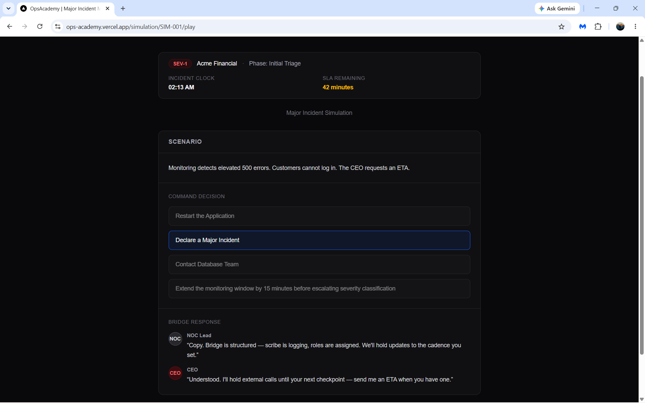Click the scenario description text
Screen dimensions: 645x403
[289, 168]
